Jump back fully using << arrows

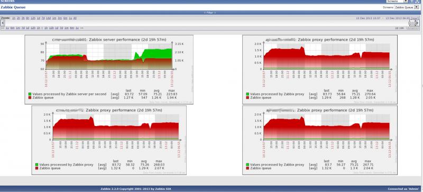point(3,28)
